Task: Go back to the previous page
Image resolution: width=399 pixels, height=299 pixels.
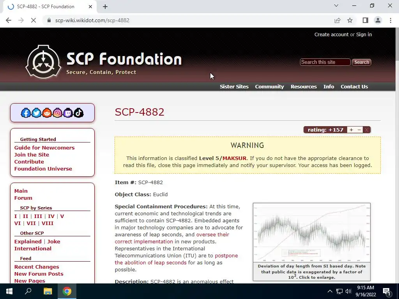Action: (9, 20)
